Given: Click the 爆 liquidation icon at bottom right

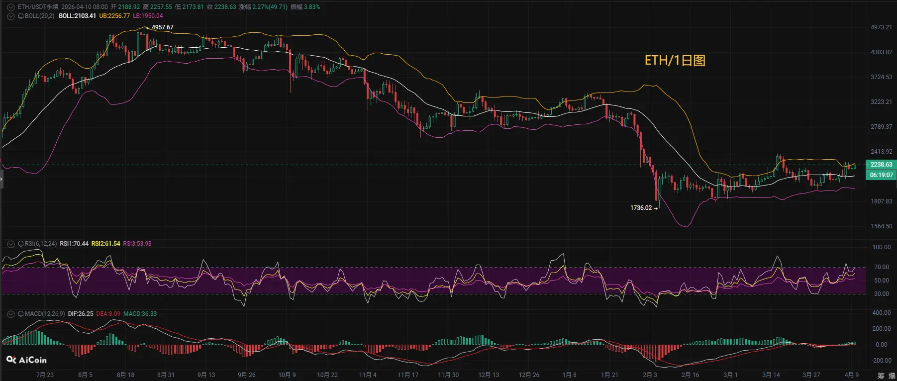Looking at the screenshot, I should pyautogui.click(x=892, y=376).
